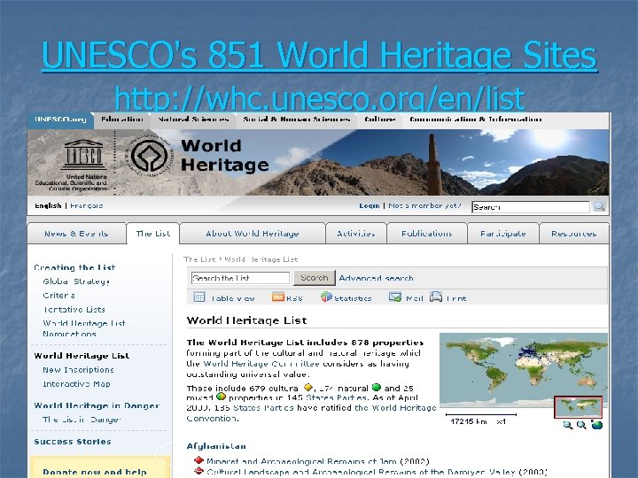Viewport: 638px width, 478px height.
Task: Click the zoom out magnifier below map
Action: [568, 425]
